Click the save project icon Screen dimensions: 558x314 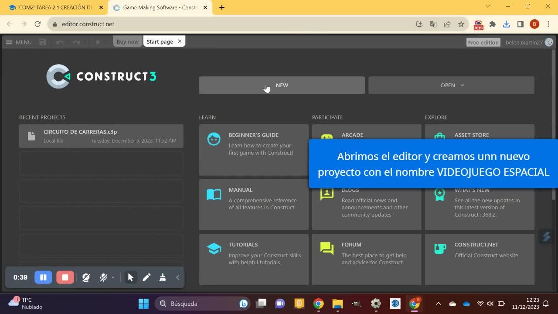click(43, 42)
